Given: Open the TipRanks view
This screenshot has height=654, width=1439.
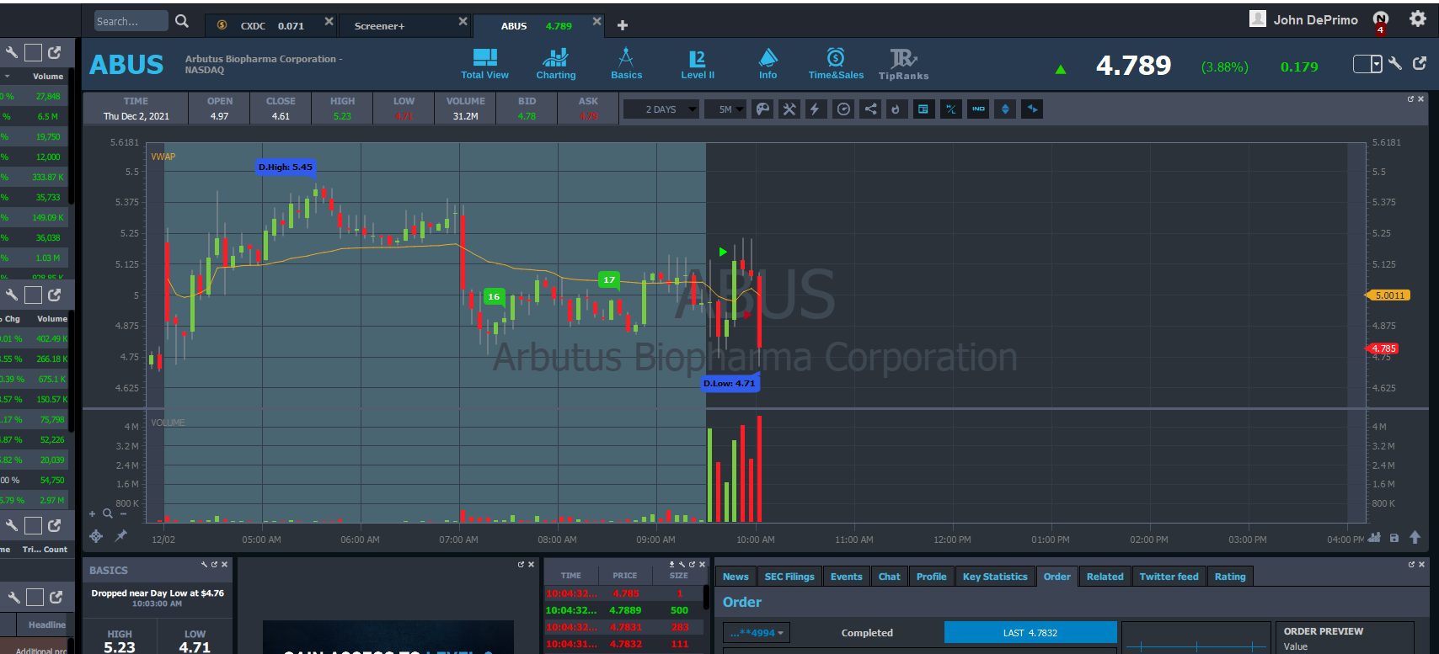Looking at the screenshot, I should 903,64.
